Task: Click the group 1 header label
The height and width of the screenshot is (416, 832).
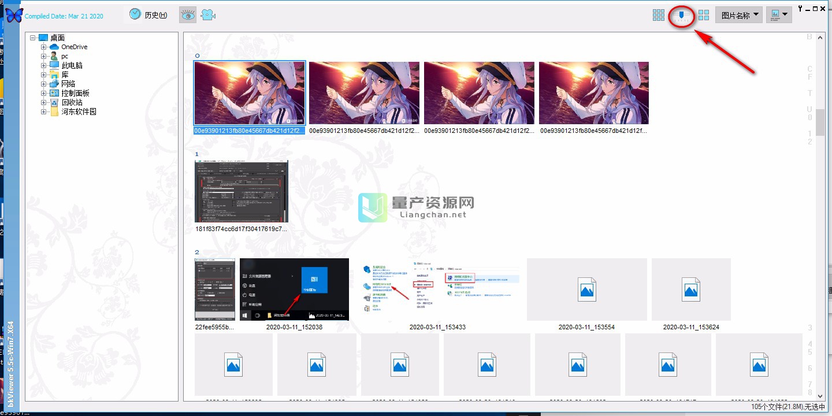Action: (x=197, y=154)
